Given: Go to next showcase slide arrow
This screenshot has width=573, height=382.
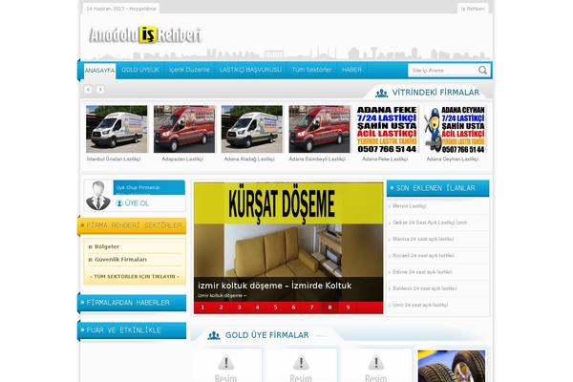Looking at the screenshot, I should pyautogui.click(x=100, y=89).
